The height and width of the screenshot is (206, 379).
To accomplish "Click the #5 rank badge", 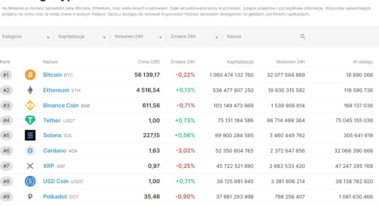I will coord(6,135).
